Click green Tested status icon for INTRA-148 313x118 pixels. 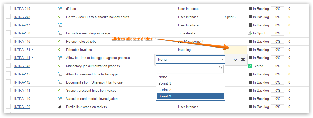click(x=250, y=66)
